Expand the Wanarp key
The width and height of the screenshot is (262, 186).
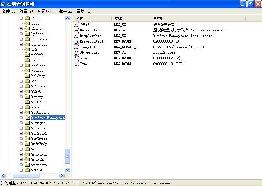[x=21, y=97]
